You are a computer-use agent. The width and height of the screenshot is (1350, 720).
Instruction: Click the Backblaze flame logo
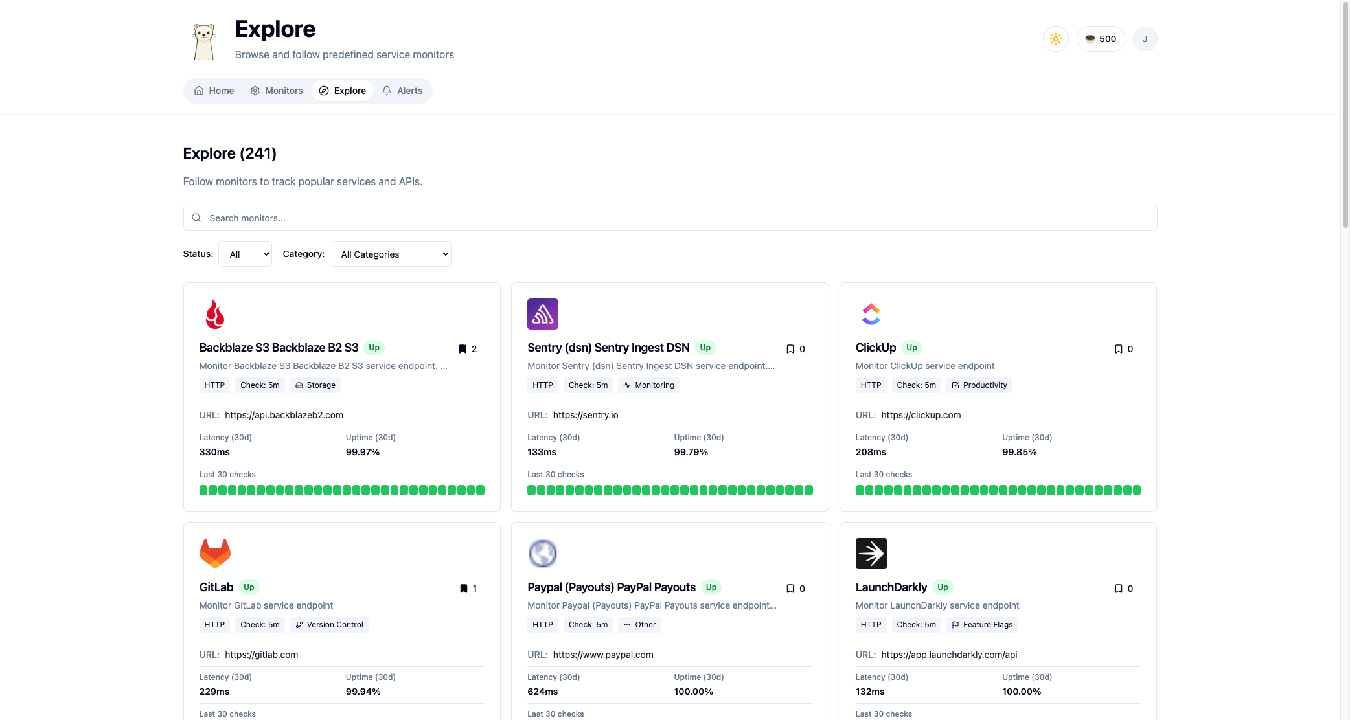pos(214,314)
